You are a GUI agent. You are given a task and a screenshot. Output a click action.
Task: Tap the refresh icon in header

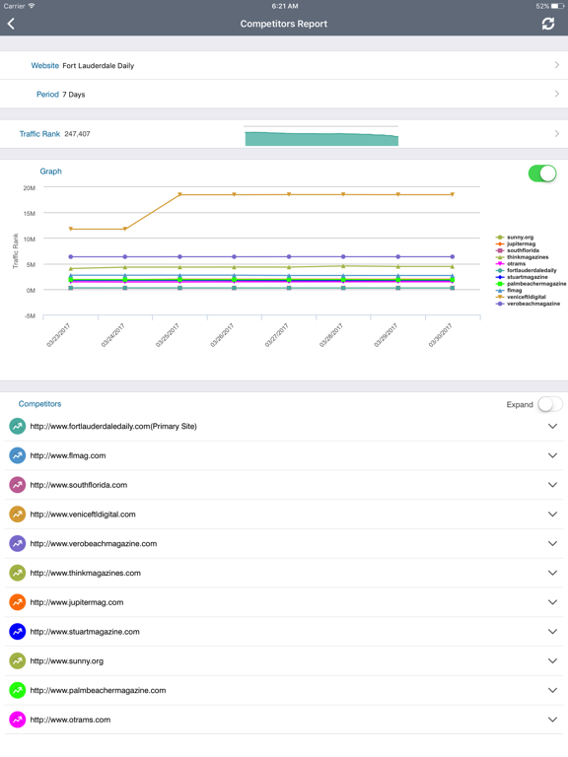[547, 24]
